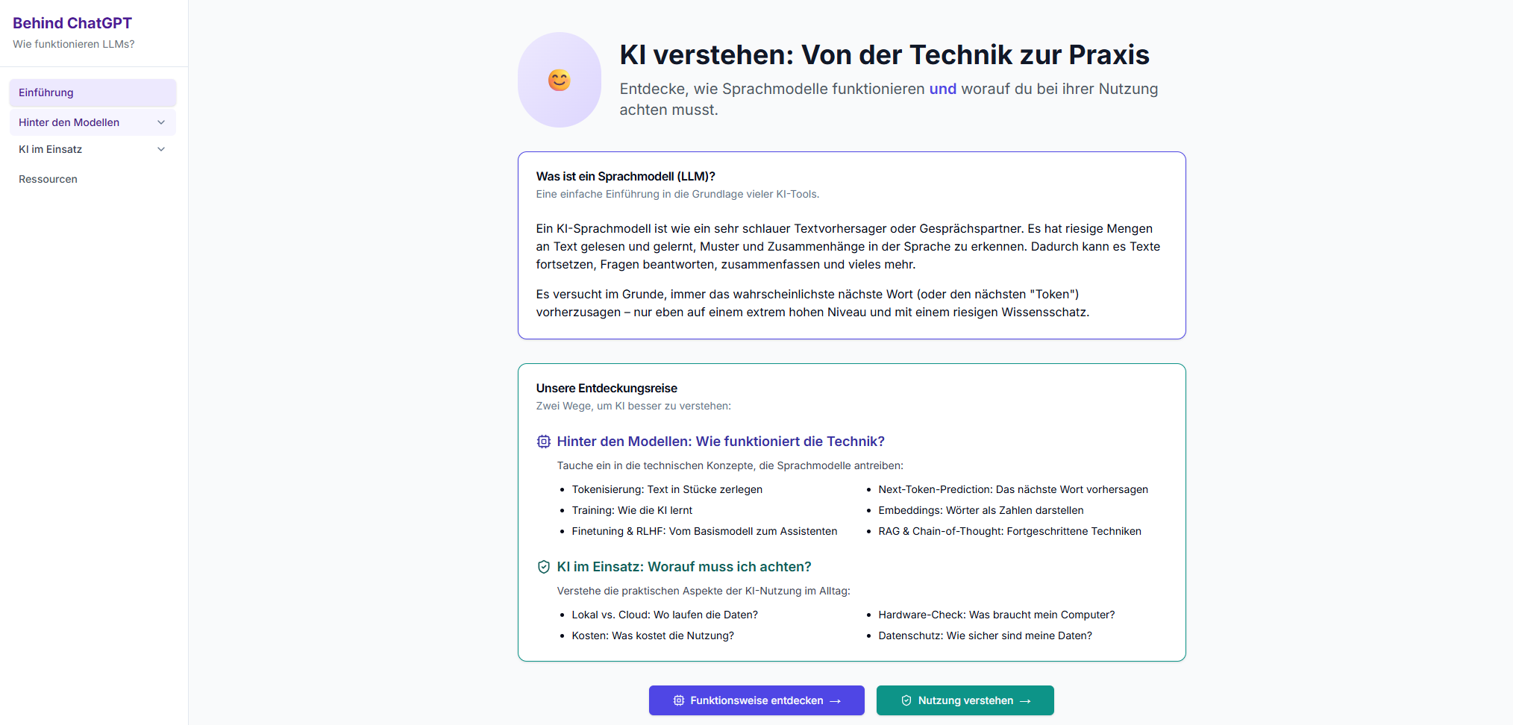
Task: Open the Einführung sidebar item
Action: pos(46,92)
